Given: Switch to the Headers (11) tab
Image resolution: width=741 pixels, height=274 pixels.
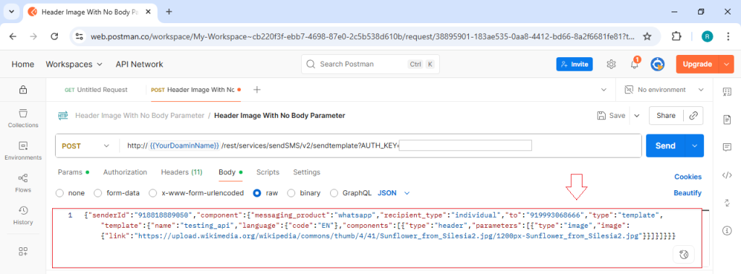Looking at the screenshot, I should [182, 173].
